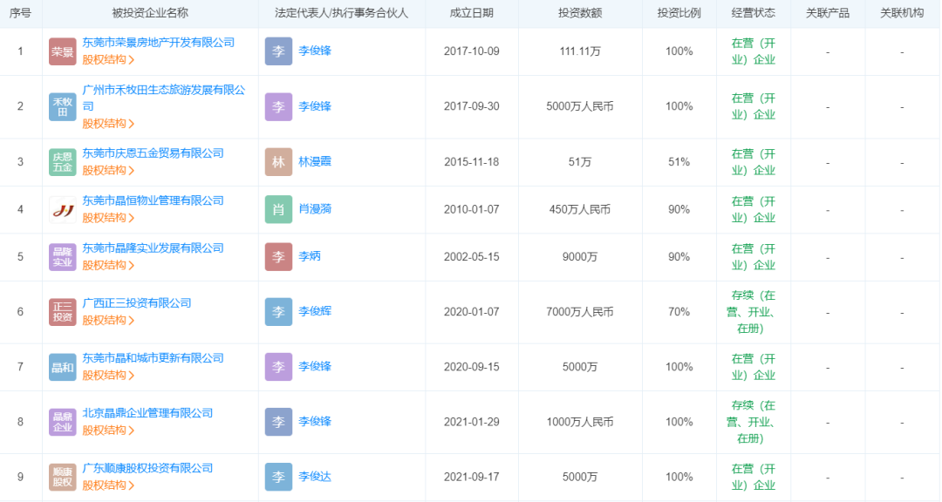Click the 正三投资 red logo icon
The image size is (942, 502).
click(63, 312)
